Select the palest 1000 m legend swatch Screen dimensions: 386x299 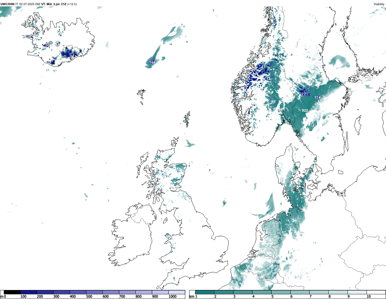[177, 292]
